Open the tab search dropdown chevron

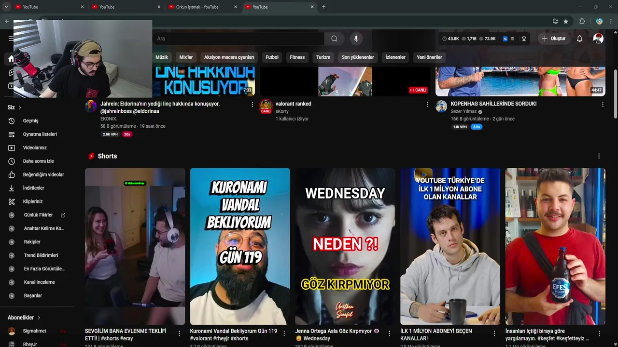pyautogui.click(x=7, y=7)
